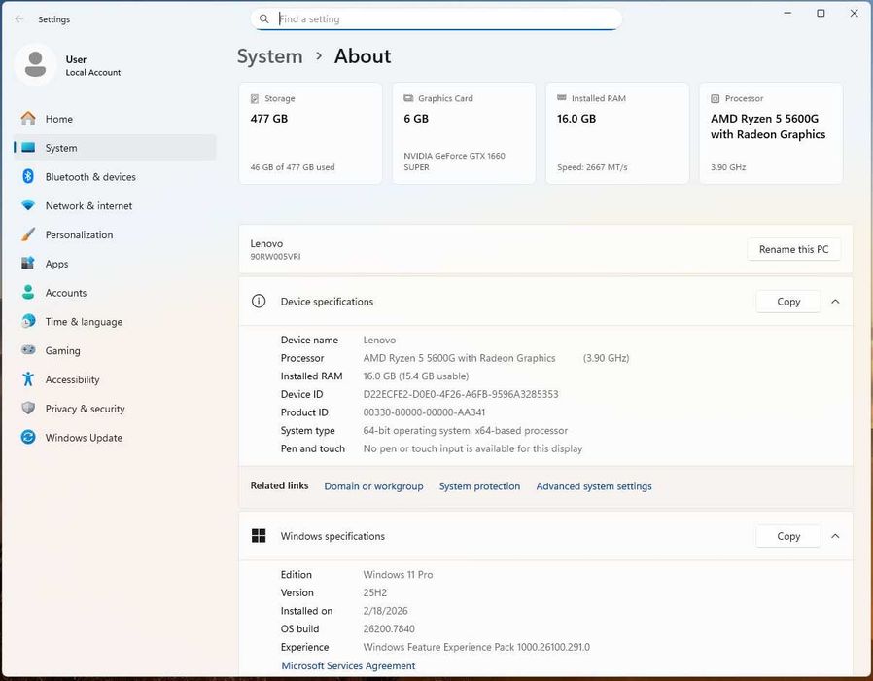
Task: Click the Windows Update refresh icon
Action: tap(28, 437)
